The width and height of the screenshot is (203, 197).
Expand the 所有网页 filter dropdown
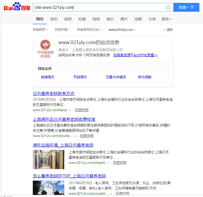(40, 30)
